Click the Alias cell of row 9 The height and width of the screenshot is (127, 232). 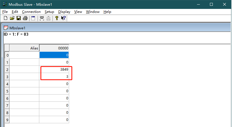click(x=24, y=120)
